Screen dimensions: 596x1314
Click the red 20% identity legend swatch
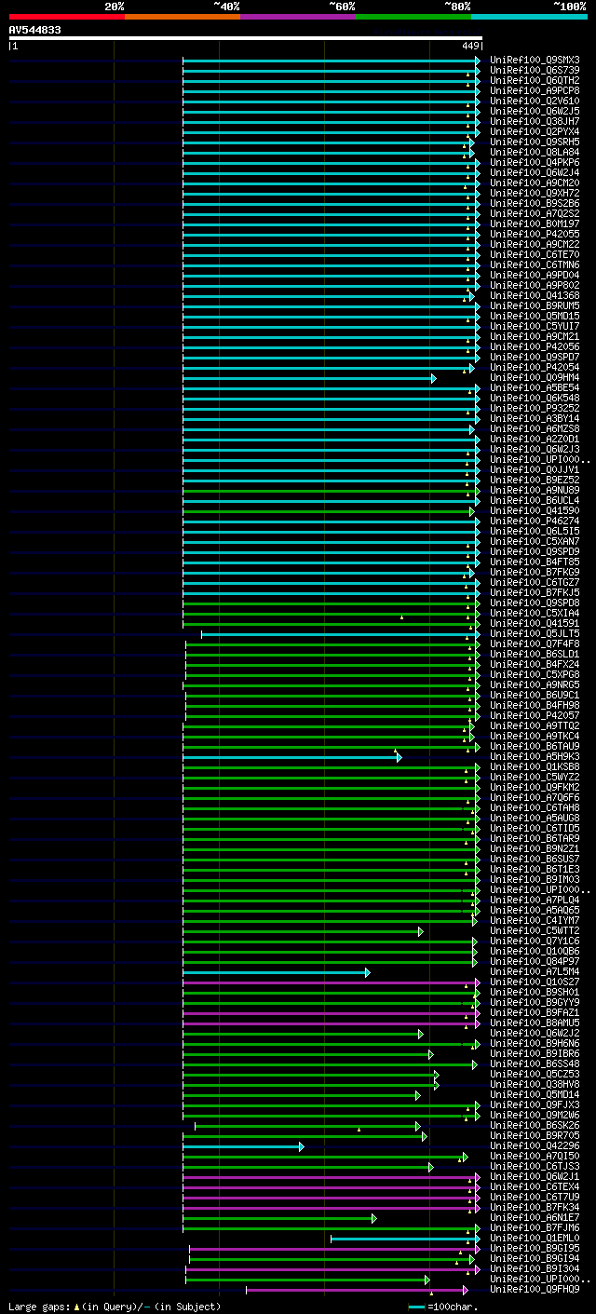pyautogui.click(x=67, y=17)
